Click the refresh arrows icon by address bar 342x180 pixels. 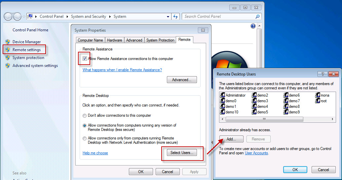(175, 16)
